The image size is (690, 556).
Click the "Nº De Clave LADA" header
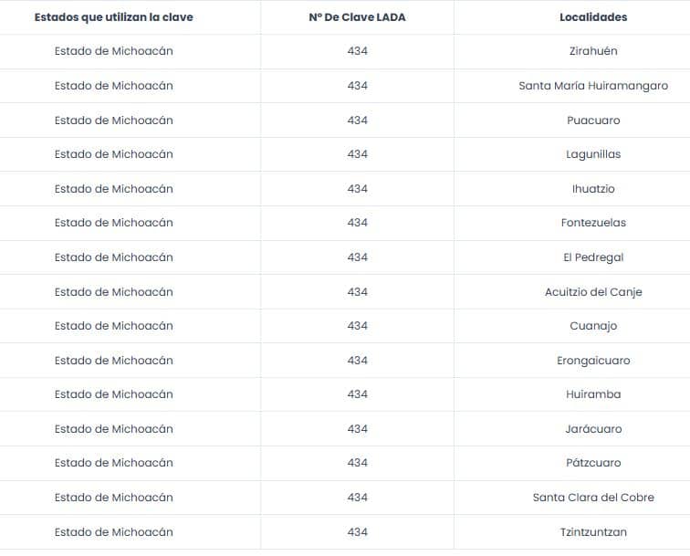(x=357, y=17)
